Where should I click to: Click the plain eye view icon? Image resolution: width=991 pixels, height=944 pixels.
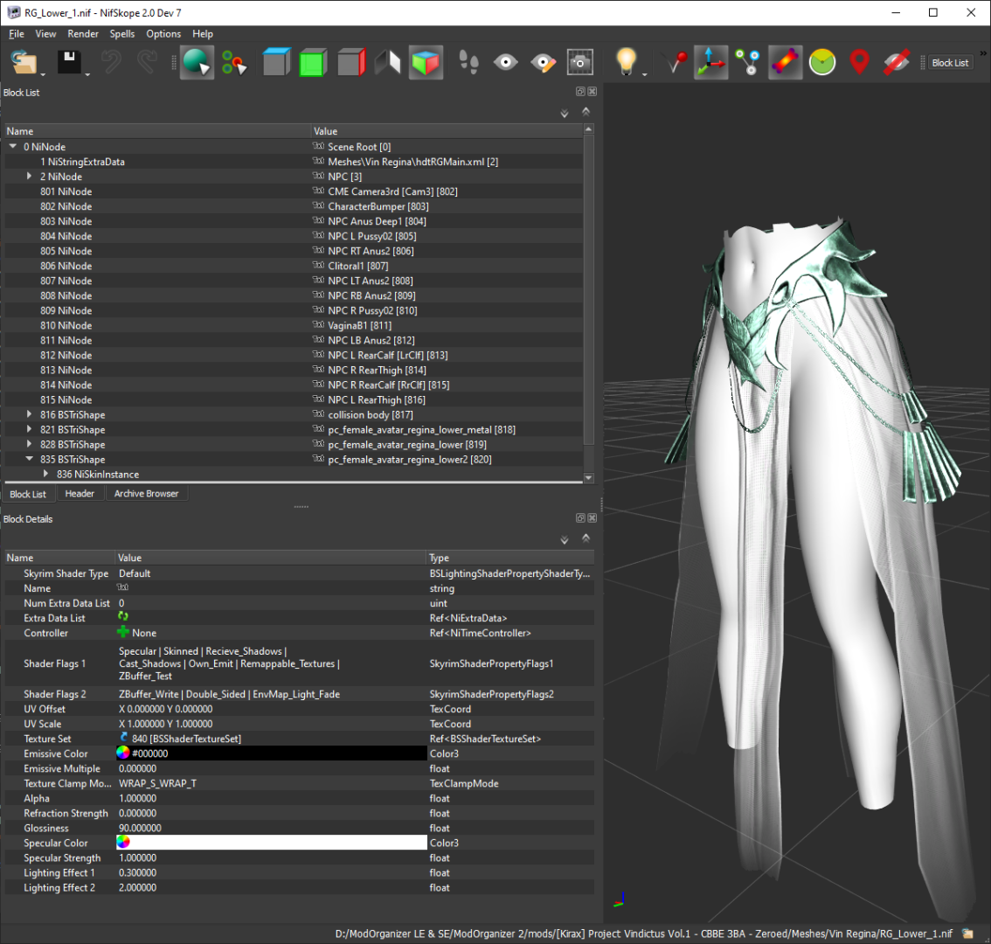tap(506, 62)
